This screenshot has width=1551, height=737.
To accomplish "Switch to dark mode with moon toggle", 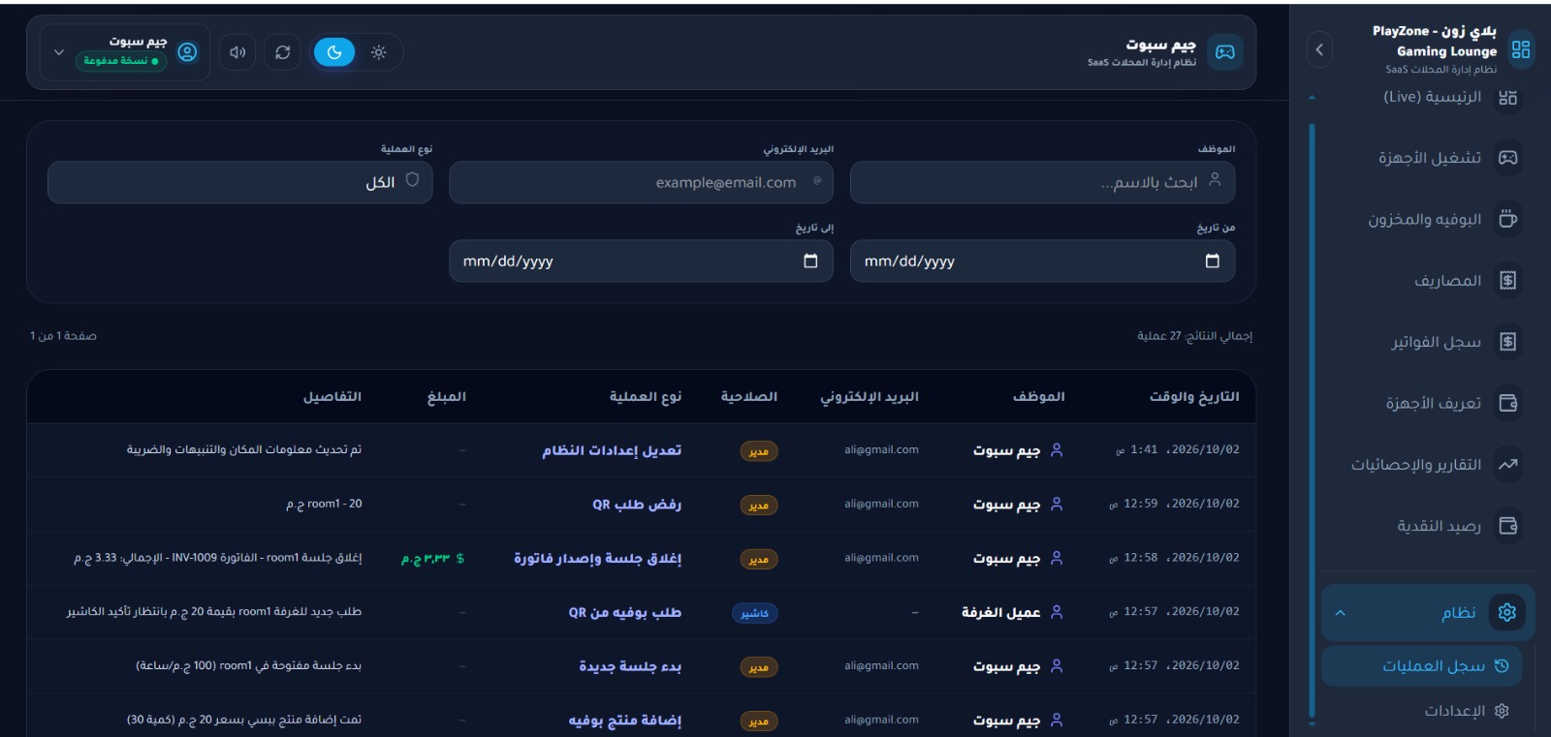I will tap(334, 52).
